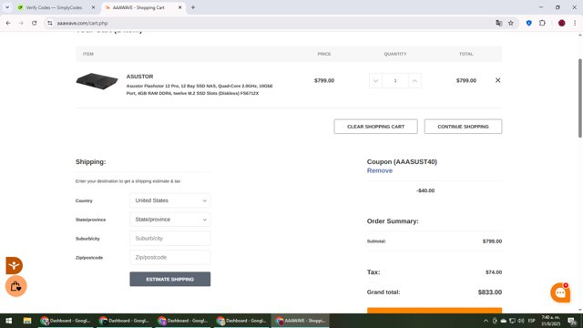Click the Estimate Shipping button
583x328 pixels.
(170, 279)
